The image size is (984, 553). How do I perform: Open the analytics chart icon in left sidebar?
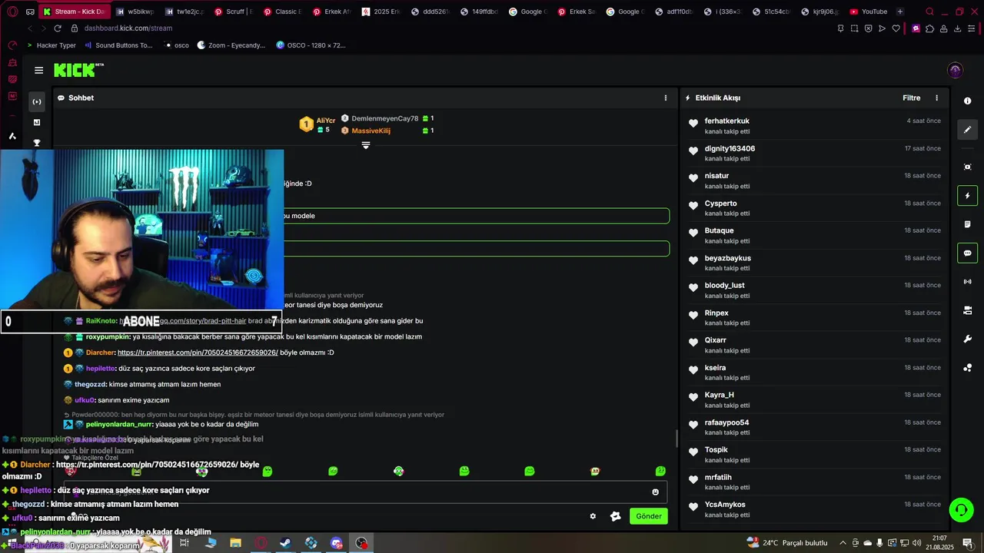coord(36,122)
